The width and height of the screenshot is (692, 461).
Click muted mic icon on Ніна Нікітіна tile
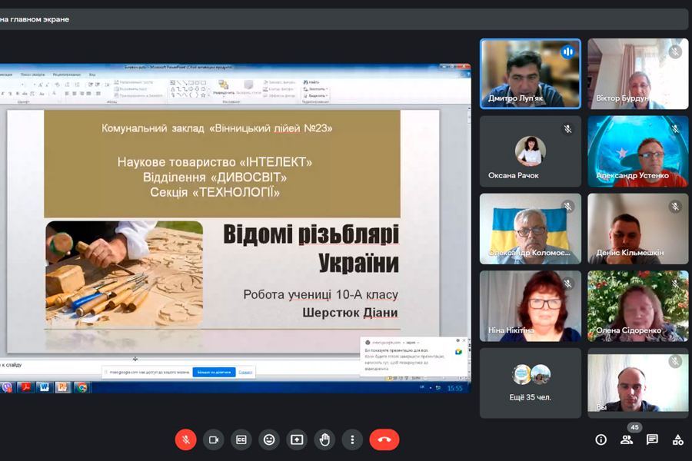(x=568, y=284)
